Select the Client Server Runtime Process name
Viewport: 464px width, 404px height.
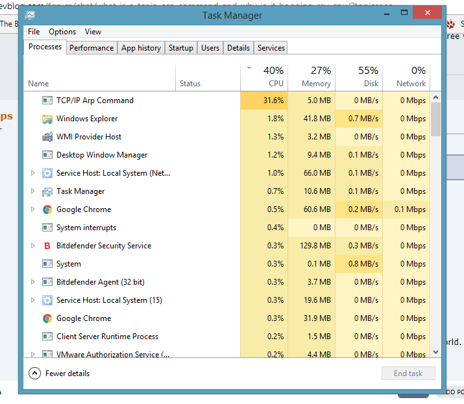pyautogui.click(x=108, y=337)
